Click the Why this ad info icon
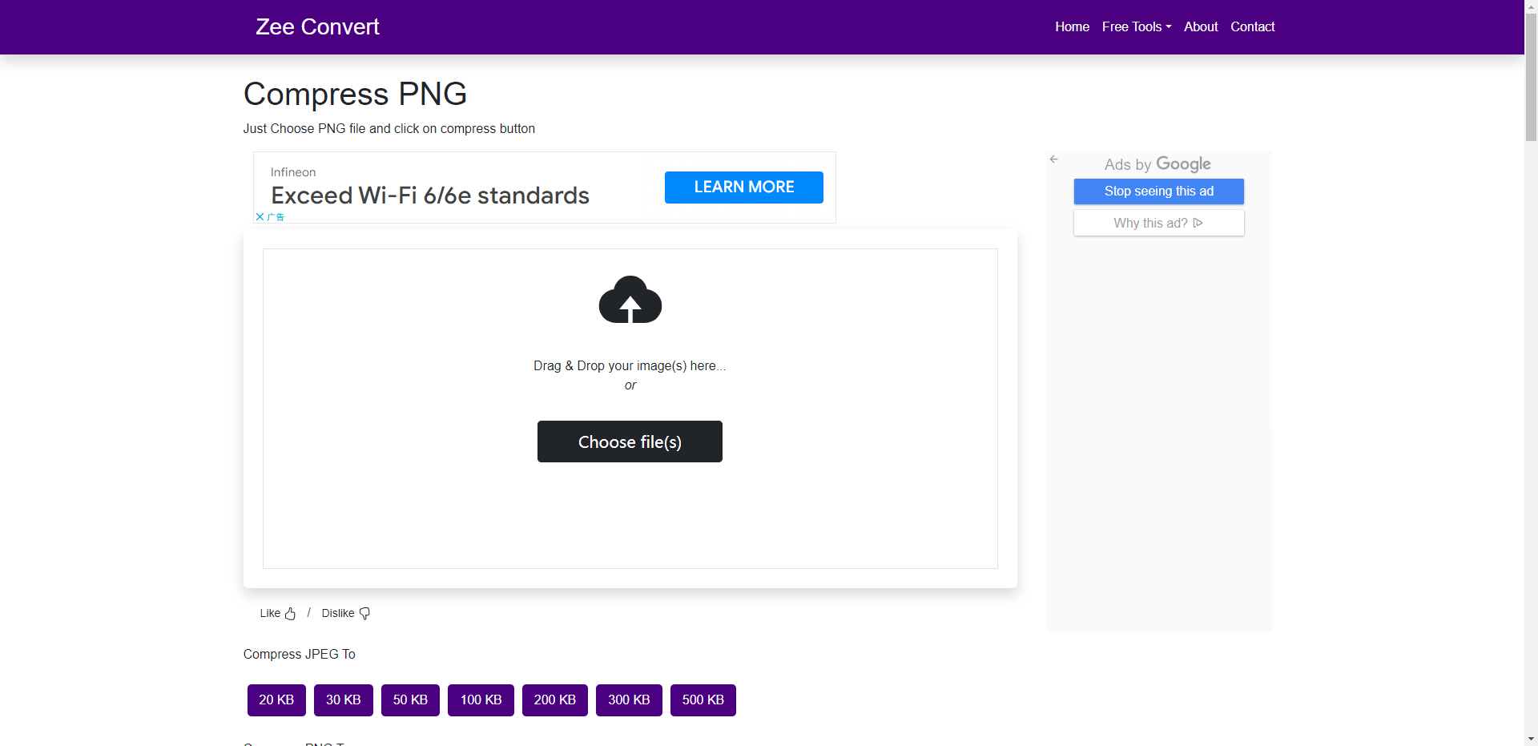 click(1198, 223)
